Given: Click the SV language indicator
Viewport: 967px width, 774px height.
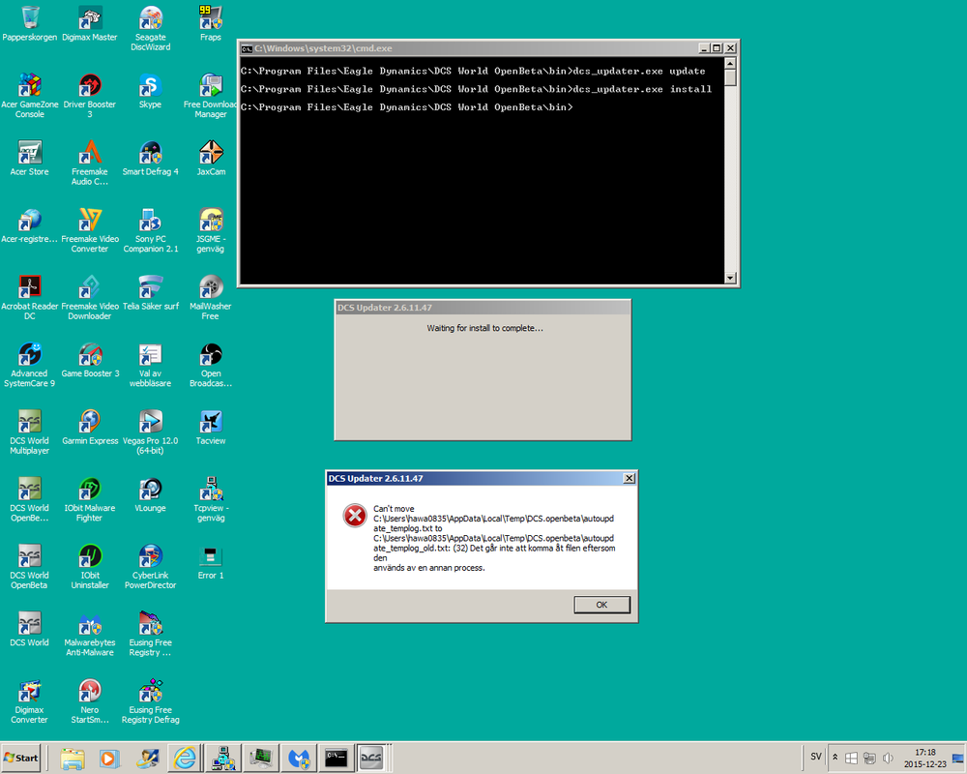Looking at the screenshot, I should click(815, 757).
